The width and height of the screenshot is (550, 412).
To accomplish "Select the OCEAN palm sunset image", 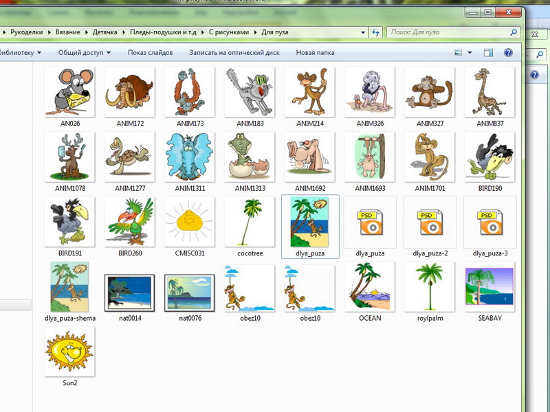I will pyautogui.click(x=370, y=286).
